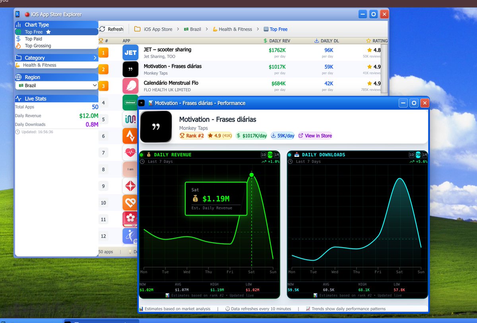Click the 4.9 star rating badge

click(220, 135)
